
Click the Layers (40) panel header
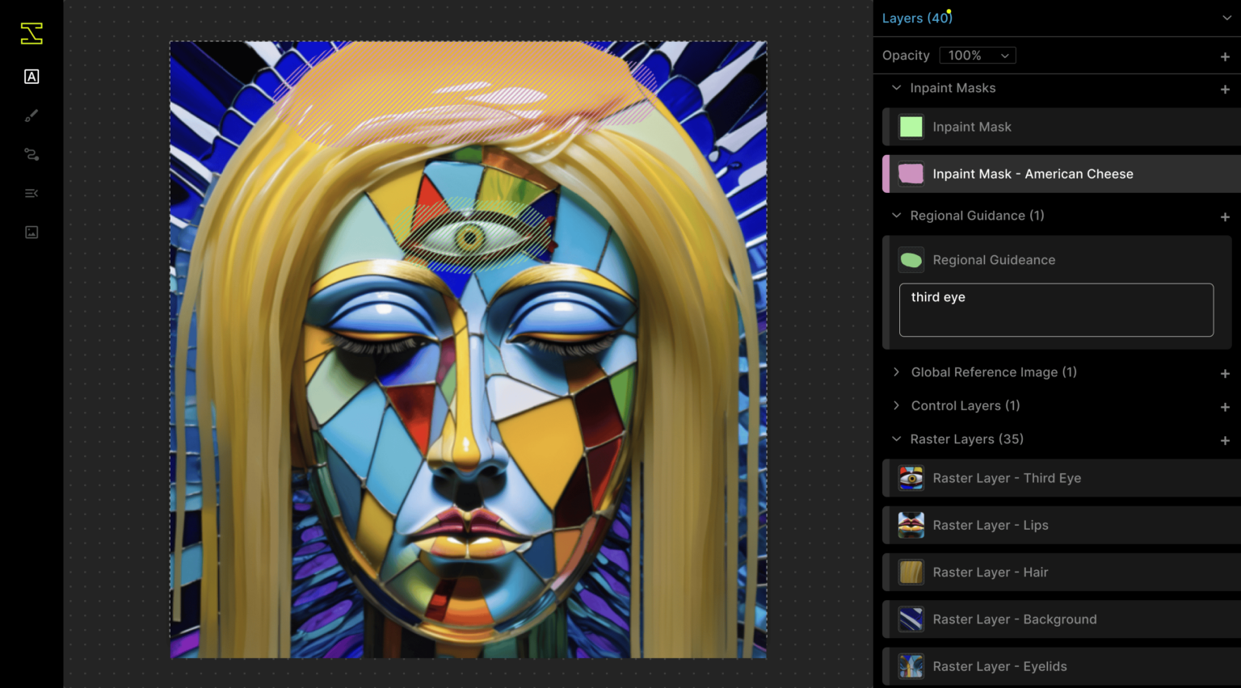point(918,18)
